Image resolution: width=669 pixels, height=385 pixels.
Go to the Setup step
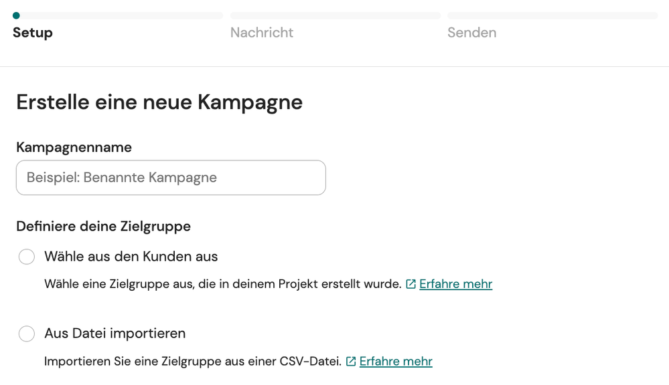tap(32, 32)
